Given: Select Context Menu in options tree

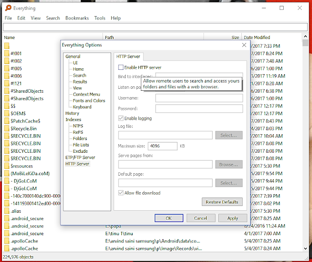Looking at the screenshot, I should 86,94.
